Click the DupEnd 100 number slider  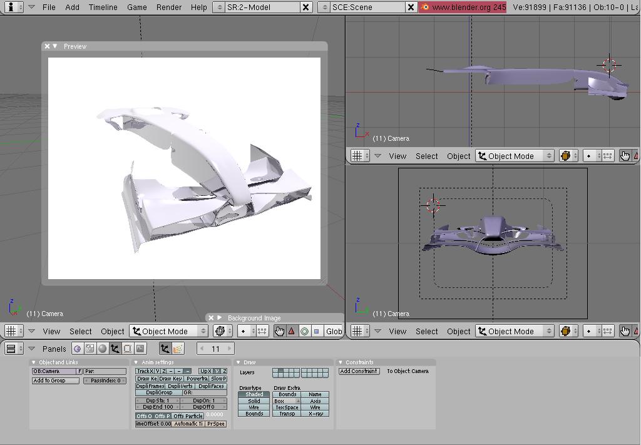pos(158,407)
